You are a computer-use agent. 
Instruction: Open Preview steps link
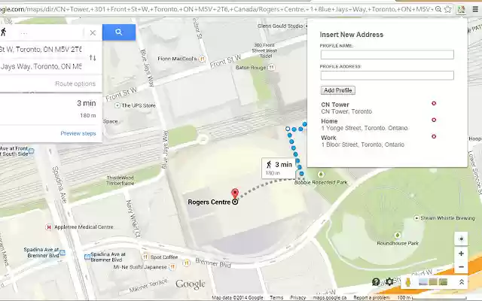coord(78,133)
